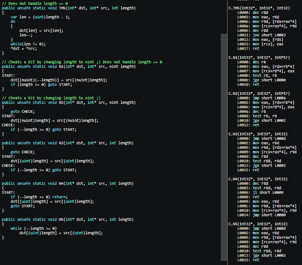This screenshot has height=265, width=302.
Task: Click the TM5 method signature line
Action: 69,8
